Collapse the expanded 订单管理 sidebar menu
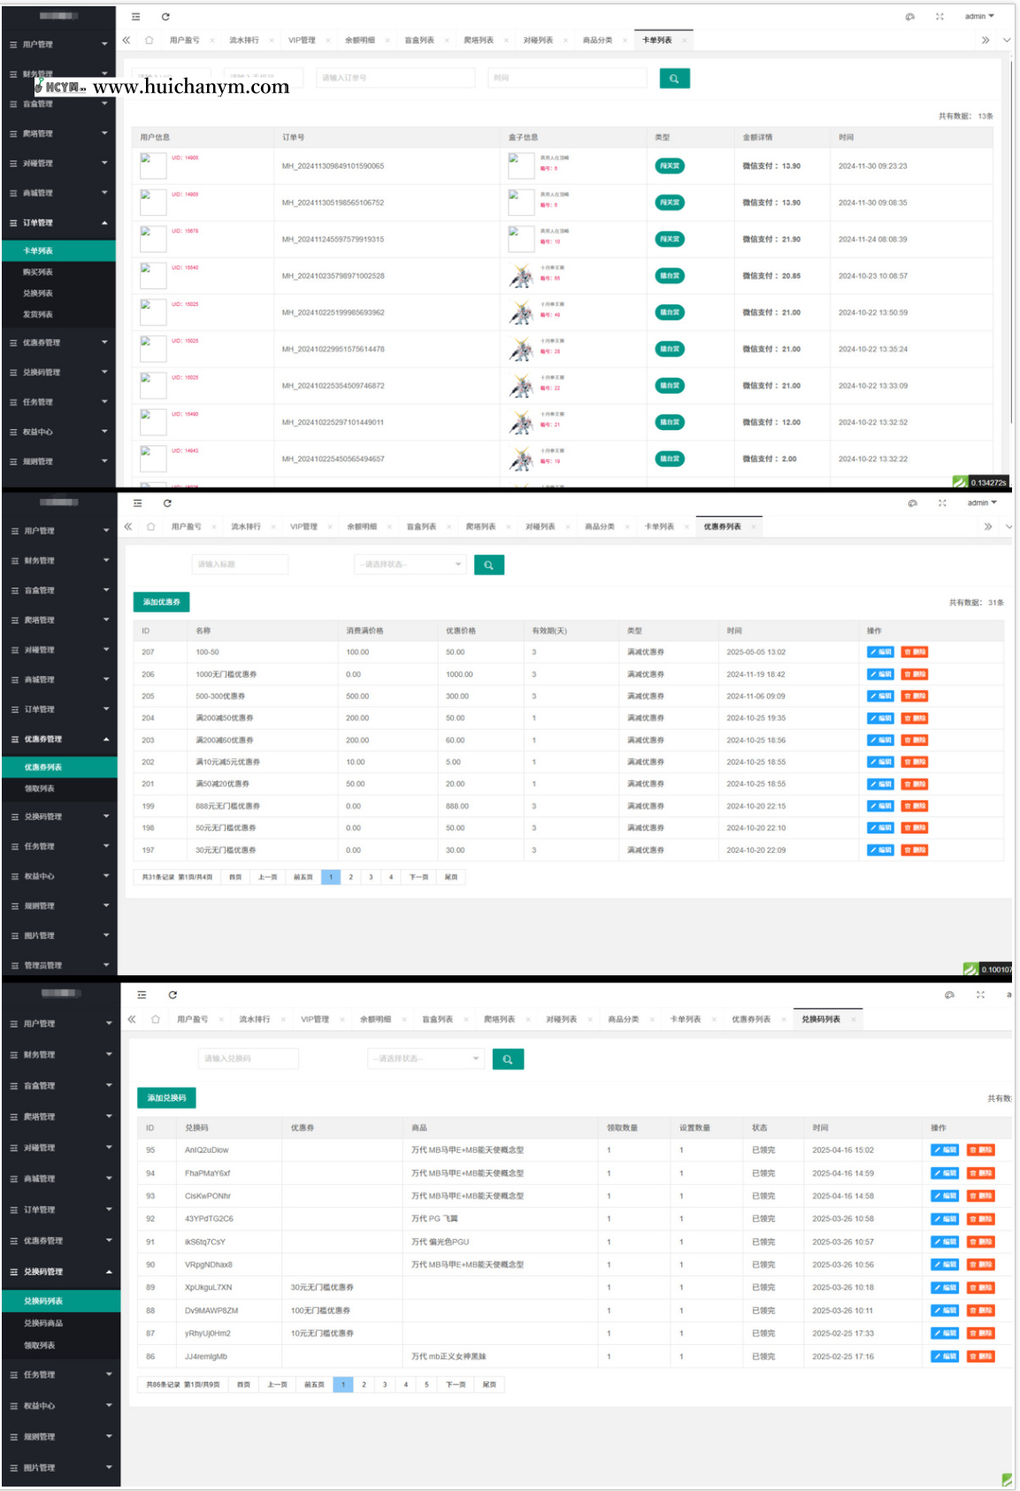The image size is (1020, 1491). point(58,223)
